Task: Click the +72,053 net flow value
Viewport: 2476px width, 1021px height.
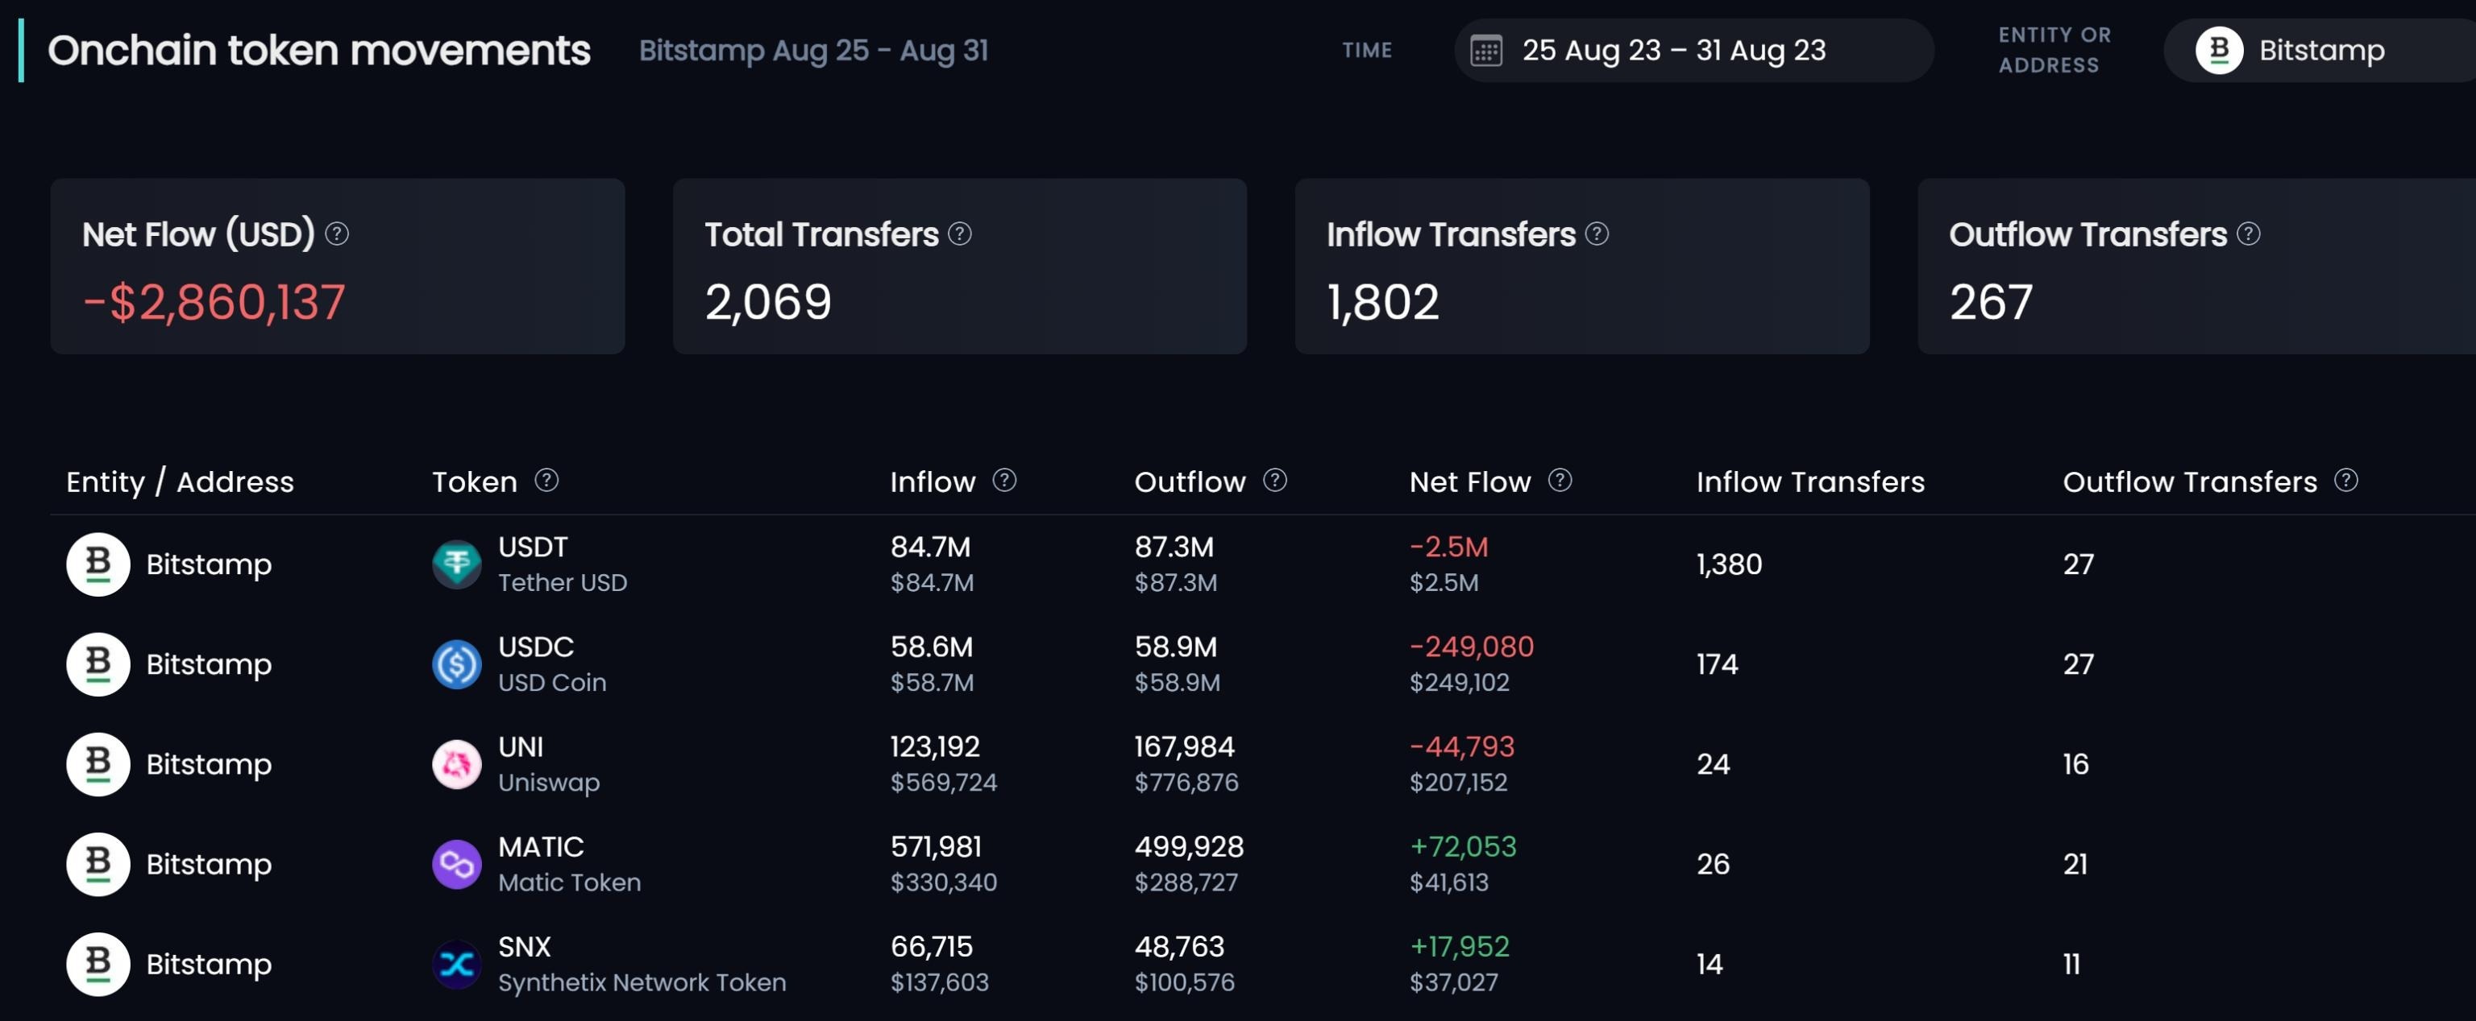Action: tap(1463, 846)
